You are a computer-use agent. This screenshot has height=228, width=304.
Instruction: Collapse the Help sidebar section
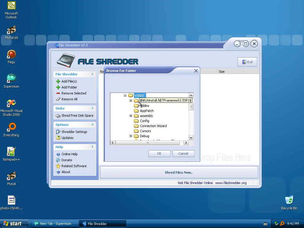[x=93, y=147]
